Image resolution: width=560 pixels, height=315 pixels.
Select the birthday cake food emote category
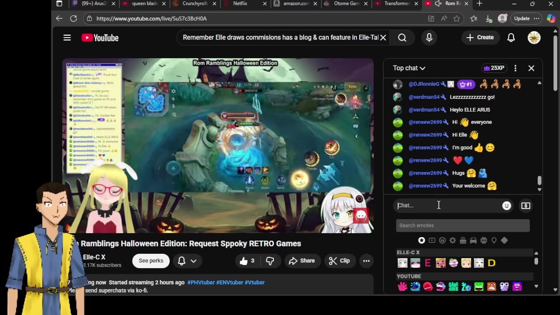463,240
